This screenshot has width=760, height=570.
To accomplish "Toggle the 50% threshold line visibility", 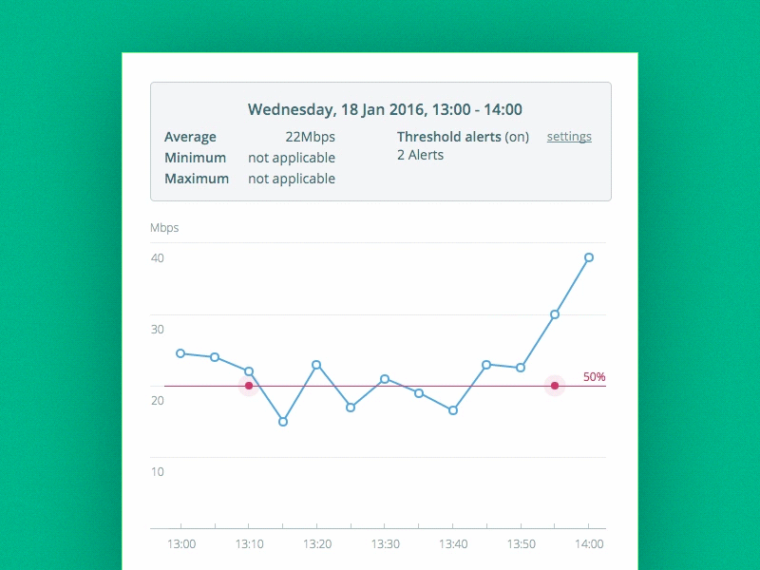I will (595, 376).
